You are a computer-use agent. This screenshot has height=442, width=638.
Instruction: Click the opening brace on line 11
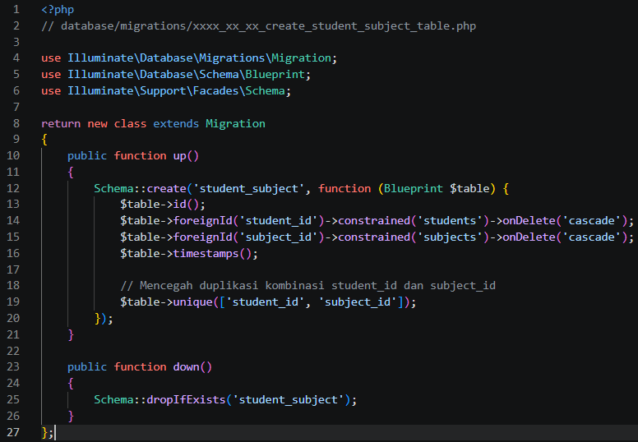click(71, 173)
